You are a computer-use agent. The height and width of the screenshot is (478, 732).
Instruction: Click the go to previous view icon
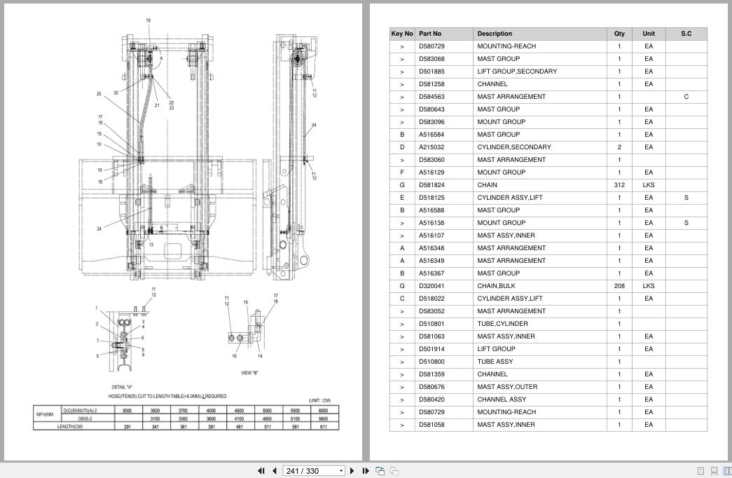click(x=380, y=471)
